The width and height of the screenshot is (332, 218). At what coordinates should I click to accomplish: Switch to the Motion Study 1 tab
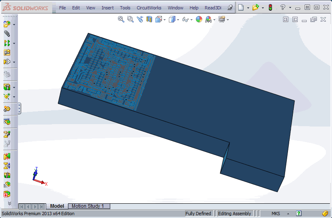pyautogui.click(x=89, y=206)
